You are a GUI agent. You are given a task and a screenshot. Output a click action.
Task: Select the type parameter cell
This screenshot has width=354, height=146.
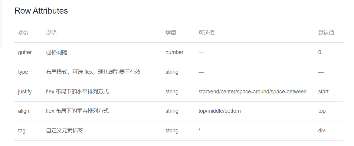[23, 72]
